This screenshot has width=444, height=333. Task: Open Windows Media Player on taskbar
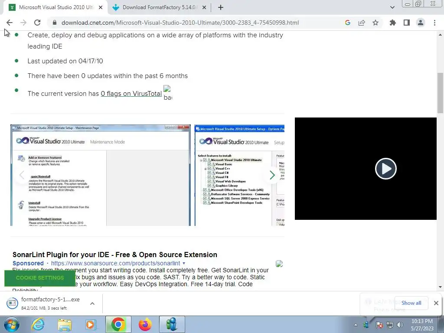coord(91,324)
